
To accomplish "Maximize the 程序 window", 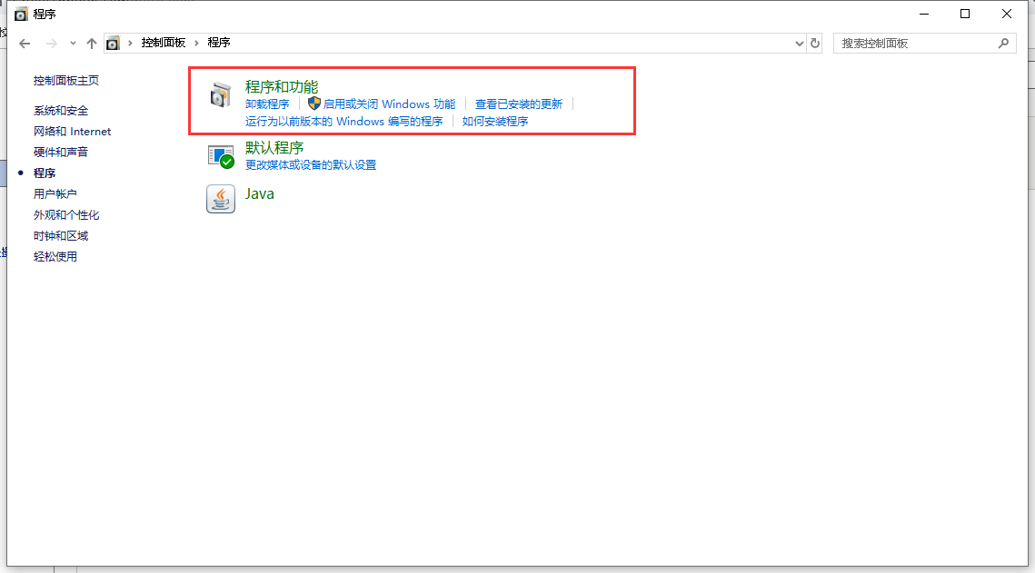I will coord(965,14).
